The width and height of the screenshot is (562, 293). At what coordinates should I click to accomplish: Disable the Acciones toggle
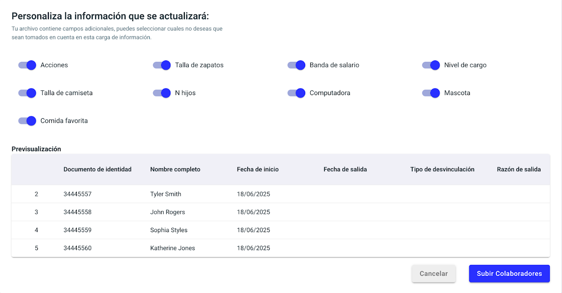[27, 65]
